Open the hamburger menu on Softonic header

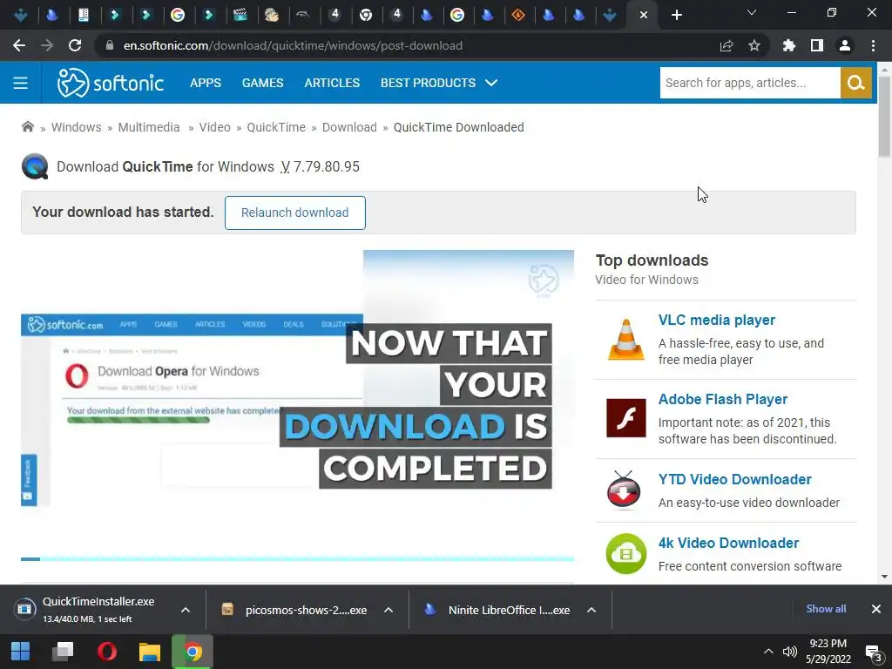coord(21,83)
